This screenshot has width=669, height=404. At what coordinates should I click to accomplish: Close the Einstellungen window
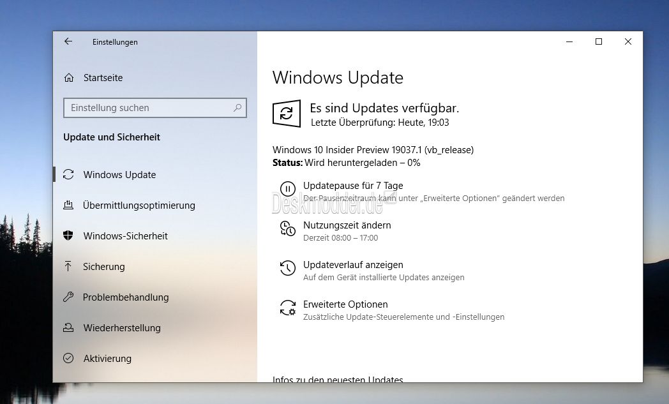click(628, 41)
